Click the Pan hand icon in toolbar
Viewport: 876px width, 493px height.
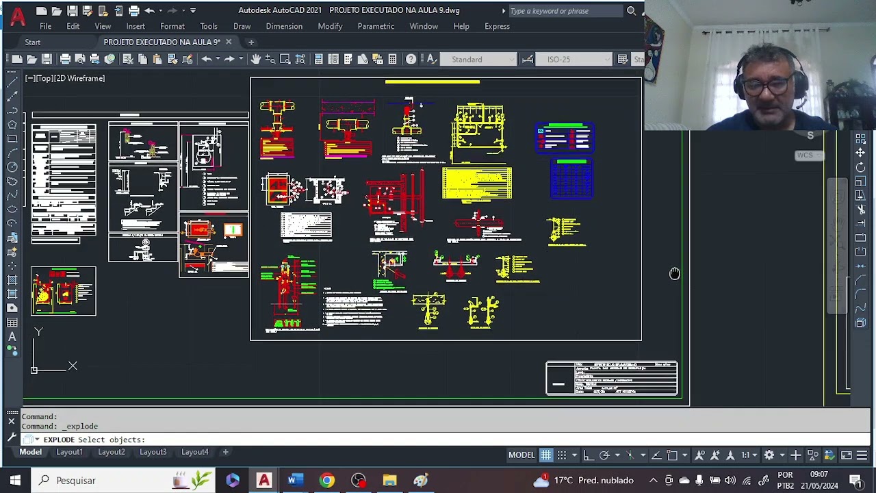(255, 60)
